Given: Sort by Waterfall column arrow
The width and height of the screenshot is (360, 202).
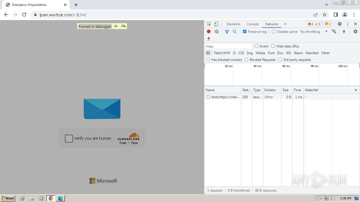Looking at the screenshot, I should (355, 90).
